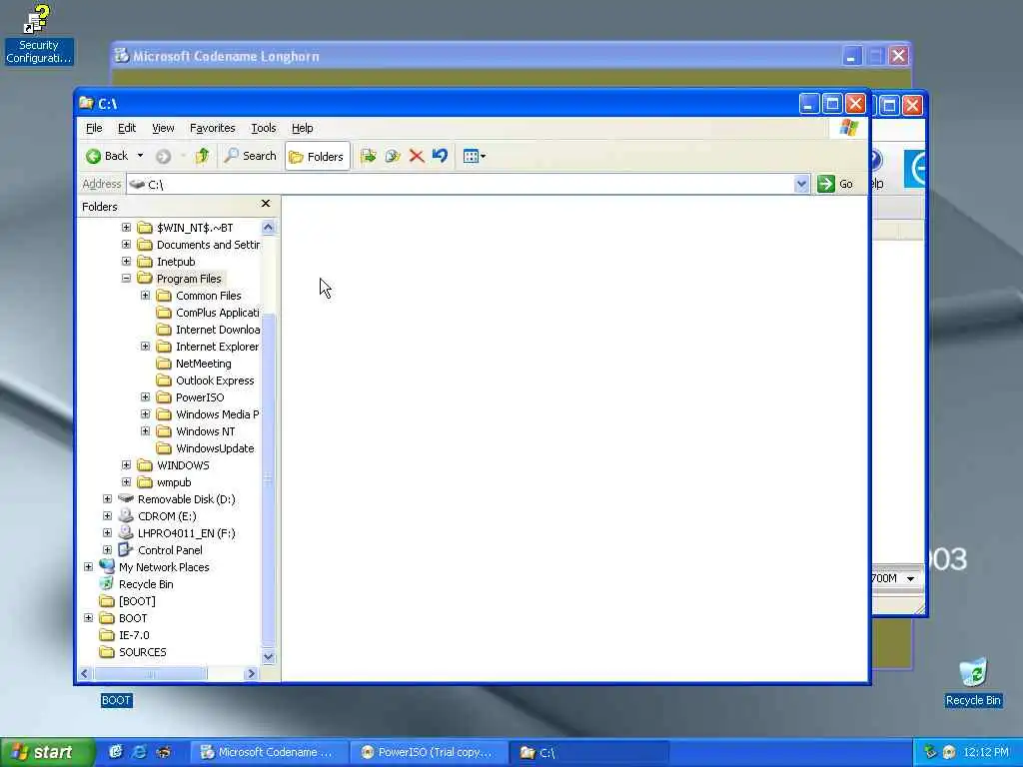Image resolution: width=1023 pixels, height=767 pixels.
Task: Click the C:\ taskbar button
Action: 589,753
